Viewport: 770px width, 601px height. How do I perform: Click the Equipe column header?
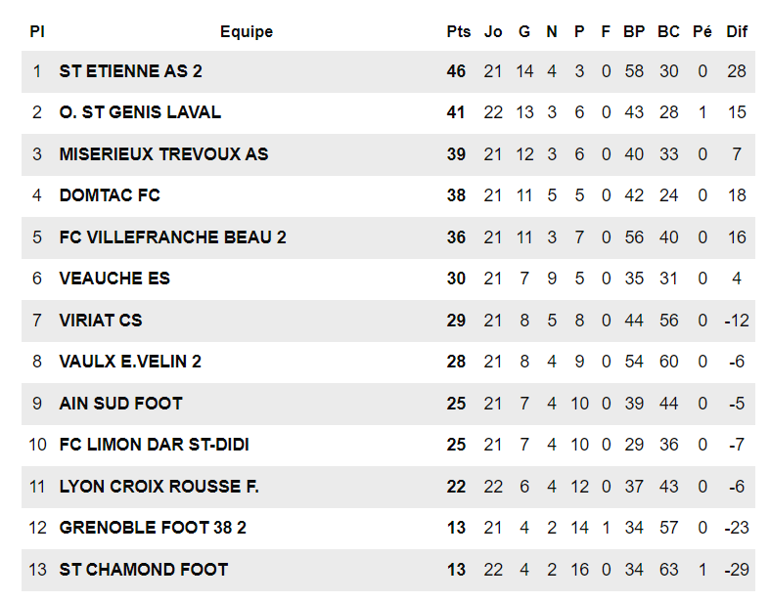247,31
